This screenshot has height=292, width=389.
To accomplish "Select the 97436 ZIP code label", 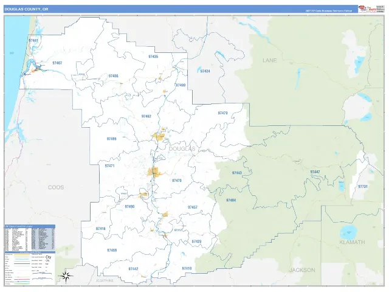I will tap(114, 76).
